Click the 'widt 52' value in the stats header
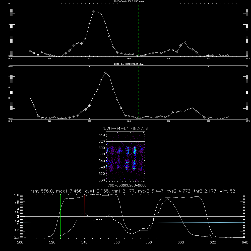 point(227,191)
